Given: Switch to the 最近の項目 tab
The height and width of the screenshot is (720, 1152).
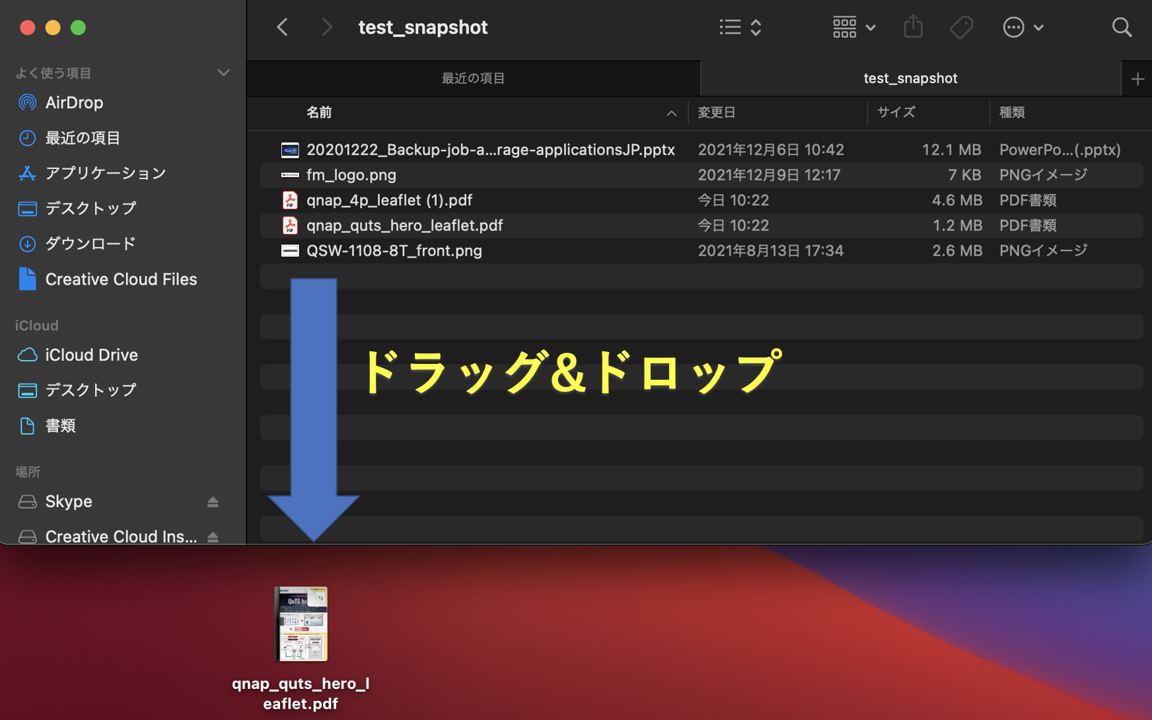Looking at the screenshot, I should click(473, 79).
